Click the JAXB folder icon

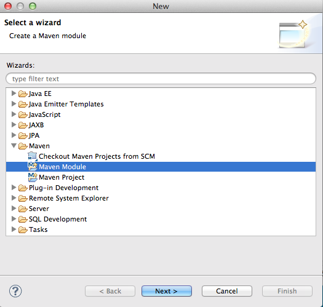23,125
